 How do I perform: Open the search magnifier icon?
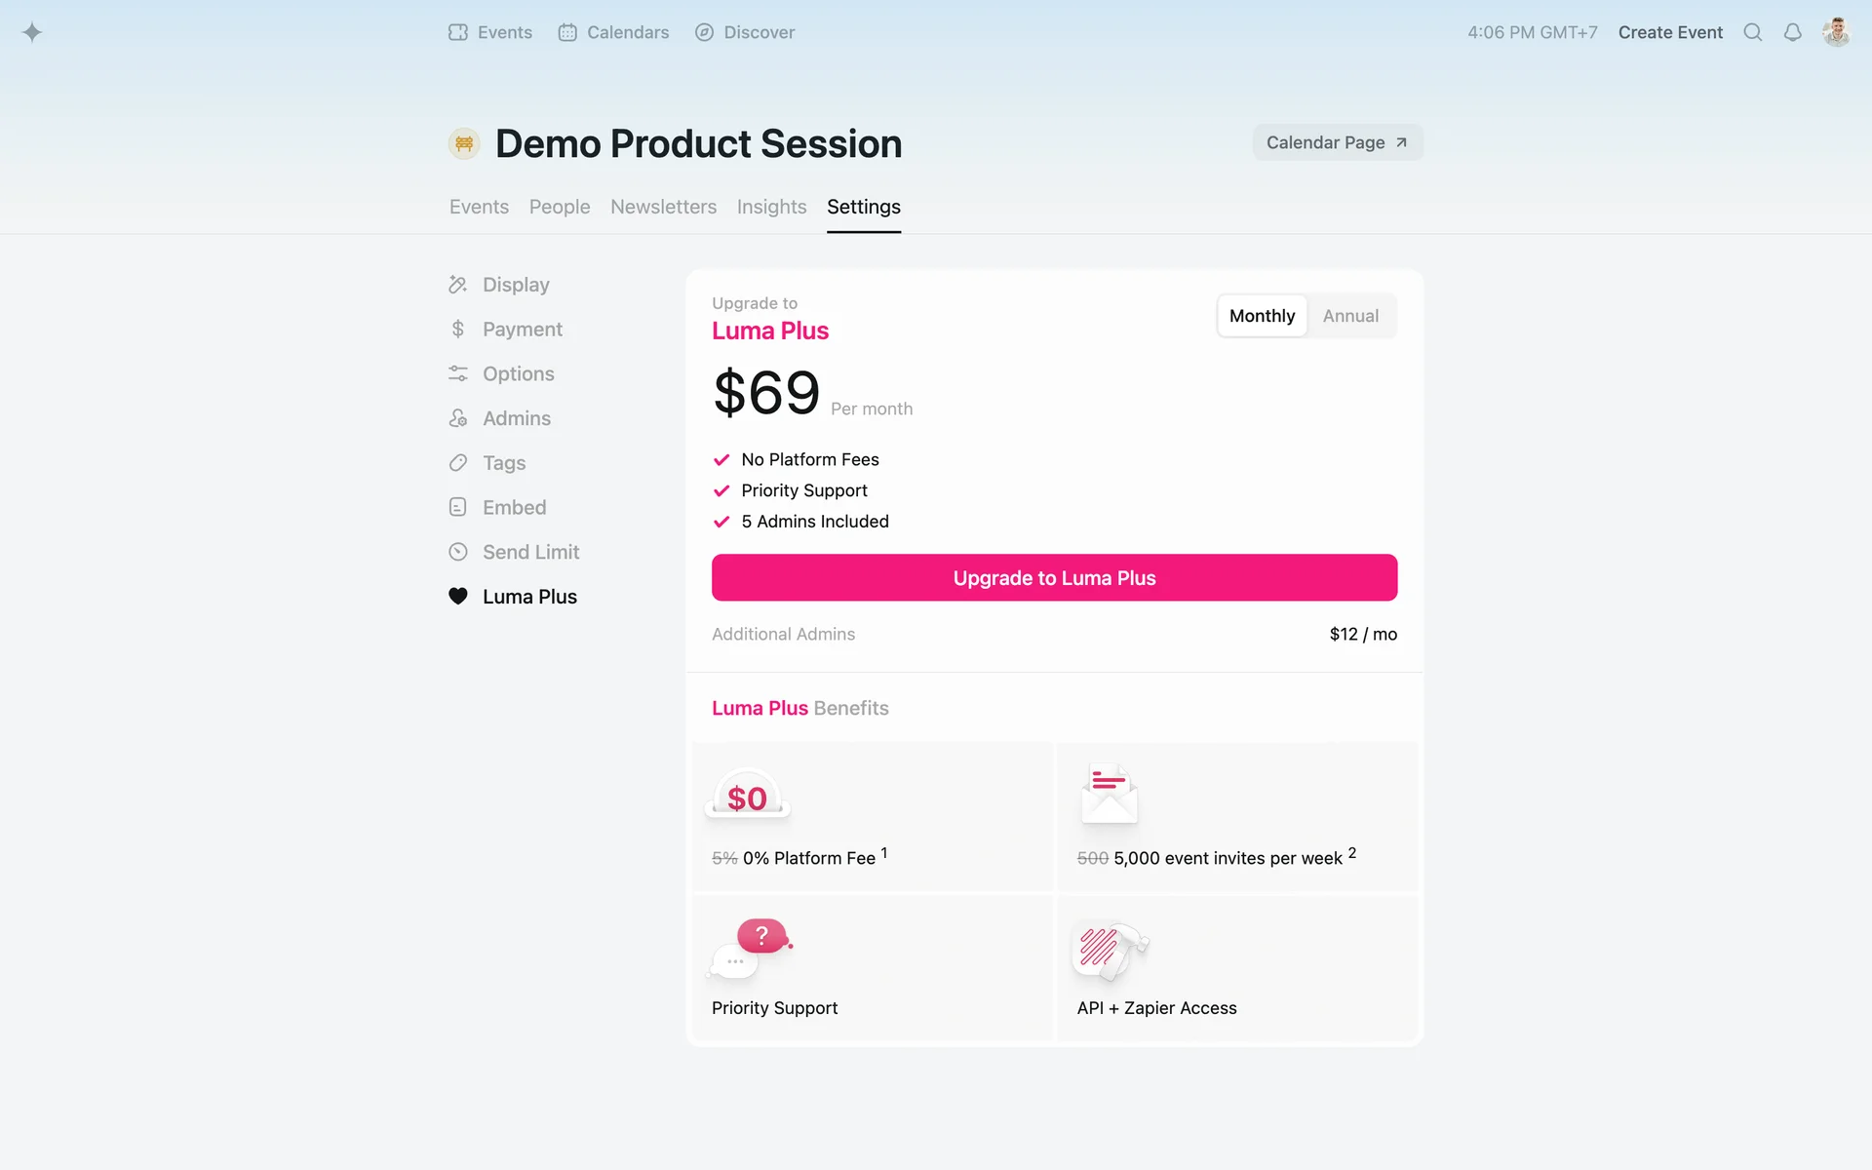(1752, 32)
